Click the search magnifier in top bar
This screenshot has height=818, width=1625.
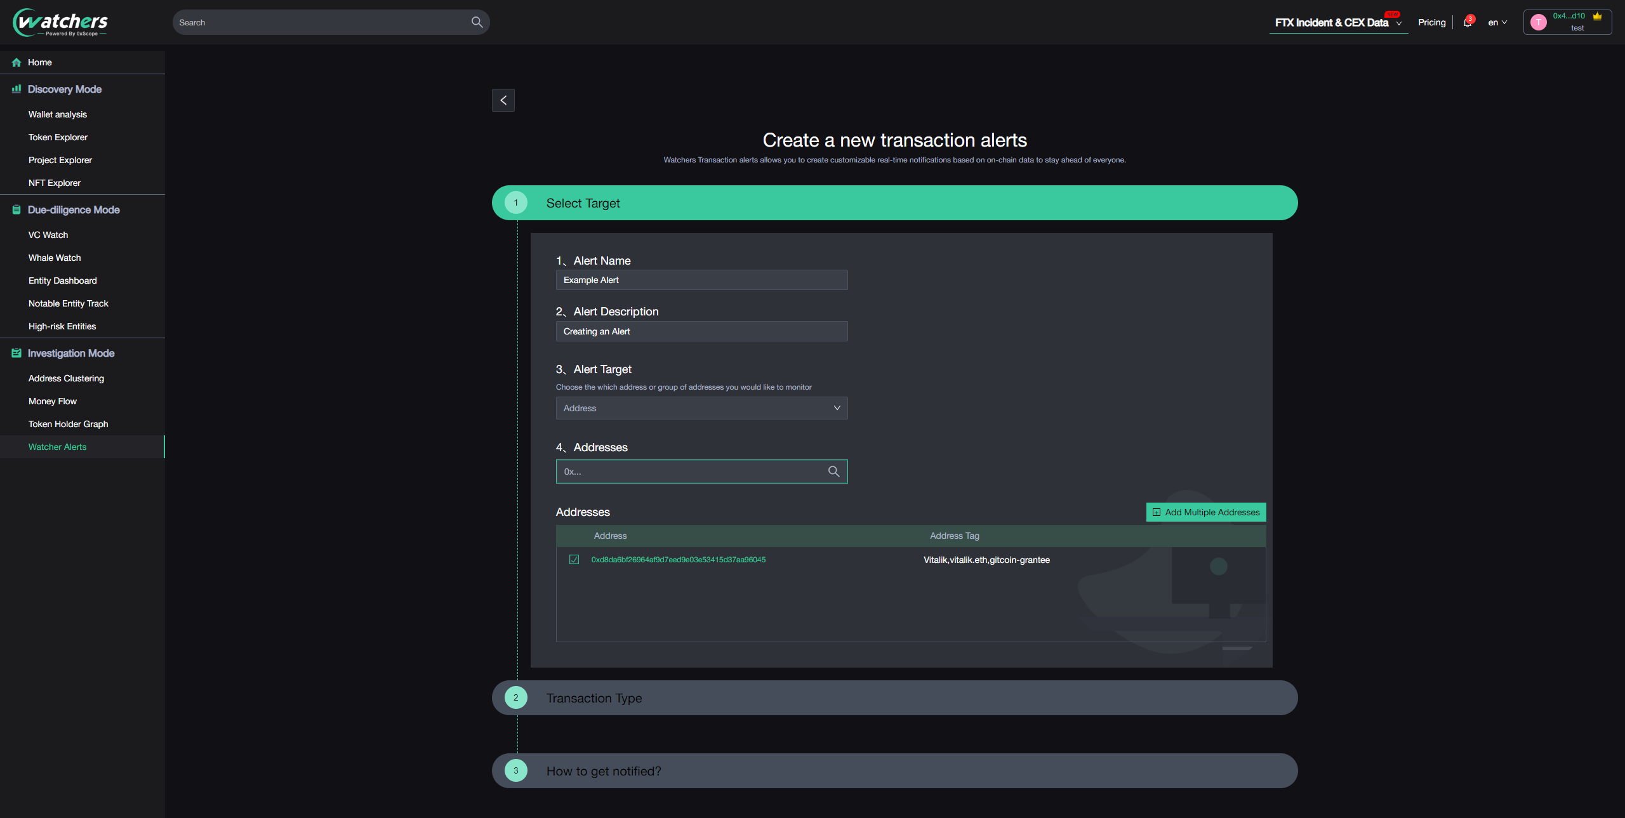click(x=477, y=22)
